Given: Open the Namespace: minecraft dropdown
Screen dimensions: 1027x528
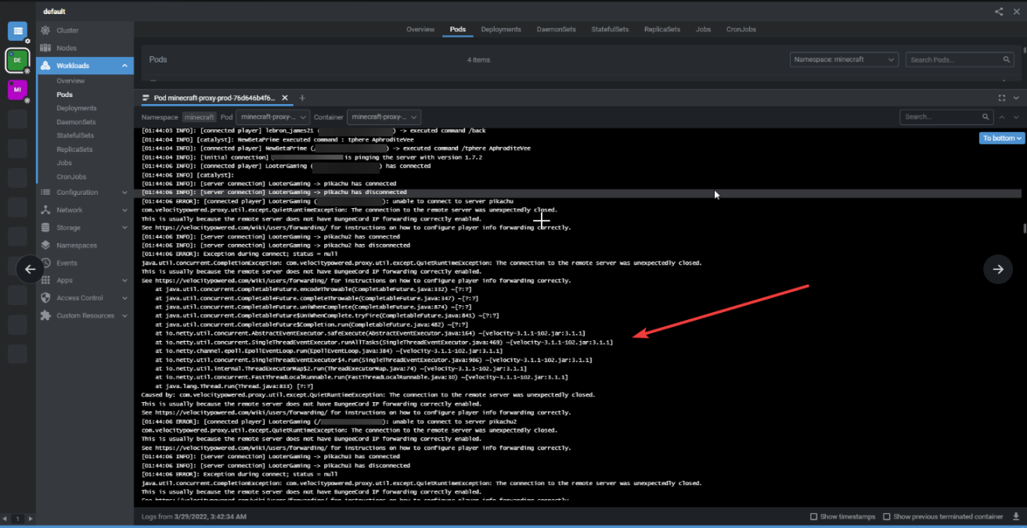Looking at the screenshot, I should click(844, 59).
